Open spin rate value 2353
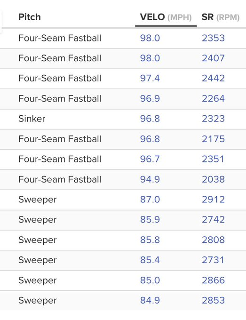Viewport: 246px width, 320px height. (x=213, y=38)
